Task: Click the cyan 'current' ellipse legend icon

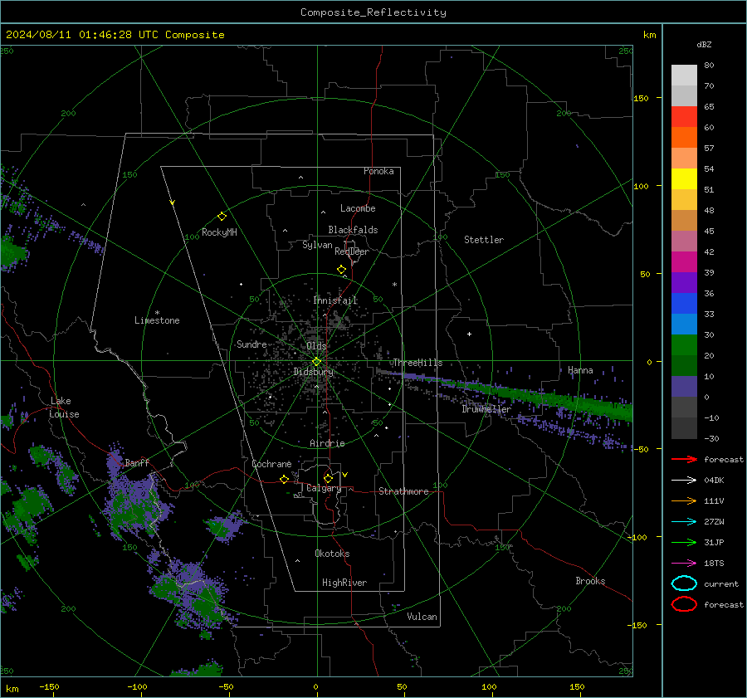Action: point(684,583)
